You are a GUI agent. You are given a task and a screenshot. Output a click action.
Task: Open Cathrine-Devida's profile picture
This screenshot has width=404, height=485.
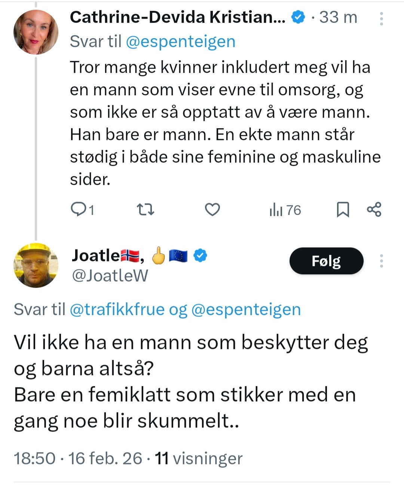36,32
